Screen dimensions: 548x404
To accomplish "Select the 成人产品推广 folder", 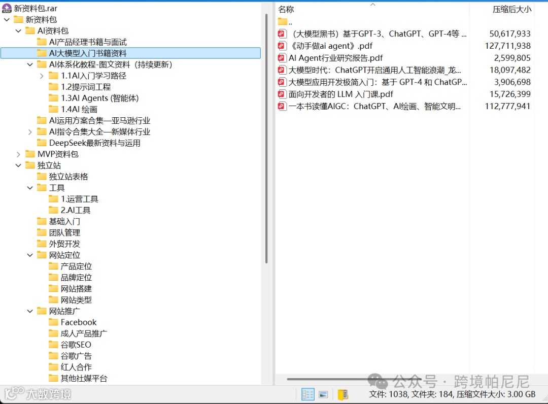I will coord(84,333).
